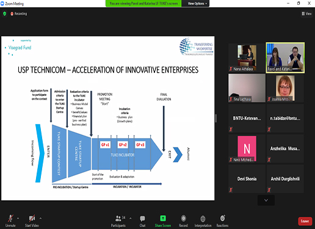Select Joanna's video thumbnail
Image resolution: width=315 pixels, height=229 pixels.
coord(285,88)
